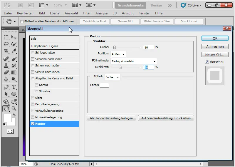
Task: Select the Spot Healing Brush tool
Action: tap(6, 59)
